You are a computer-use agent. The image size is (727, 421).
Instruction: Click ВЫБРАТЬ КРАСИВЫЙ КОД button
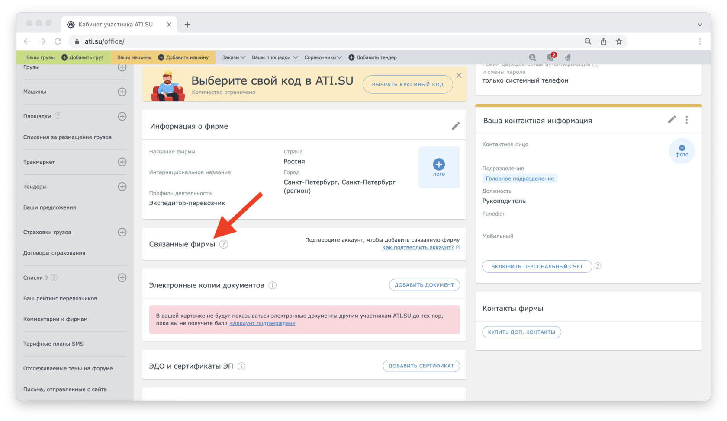(x=408, y=84)
